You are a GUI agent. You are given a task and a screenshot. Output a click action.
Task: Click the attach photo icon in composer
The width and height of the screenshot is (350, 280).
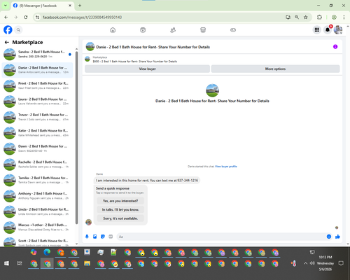coord(95,237)
